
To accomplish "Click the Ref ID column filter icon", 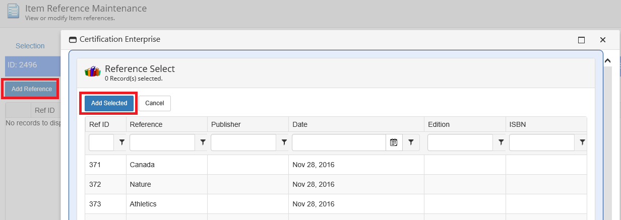I will coord(121,143).
